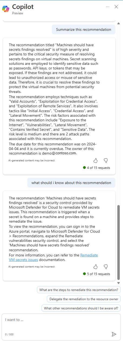Ask what are the steps to remediate
Image resolution: width=123 pixels, height=341 pixels.
tap(79, 290)
